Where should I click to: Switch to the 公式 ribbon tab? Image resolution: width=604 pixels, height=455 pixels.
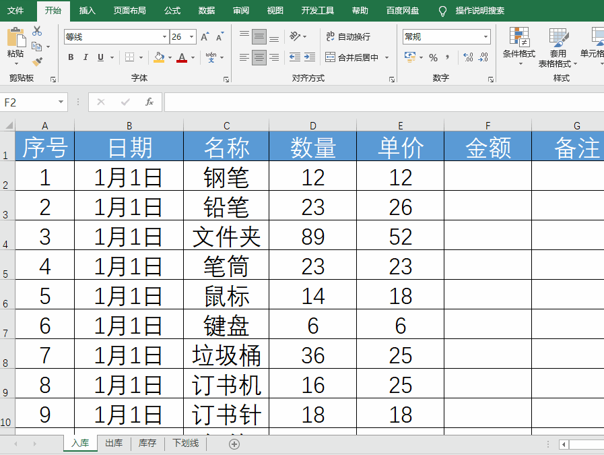click(x=172, y=10)
